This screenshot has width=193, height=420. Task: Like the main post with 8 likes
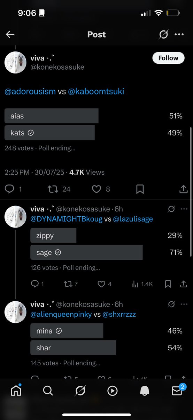(101, 189)
